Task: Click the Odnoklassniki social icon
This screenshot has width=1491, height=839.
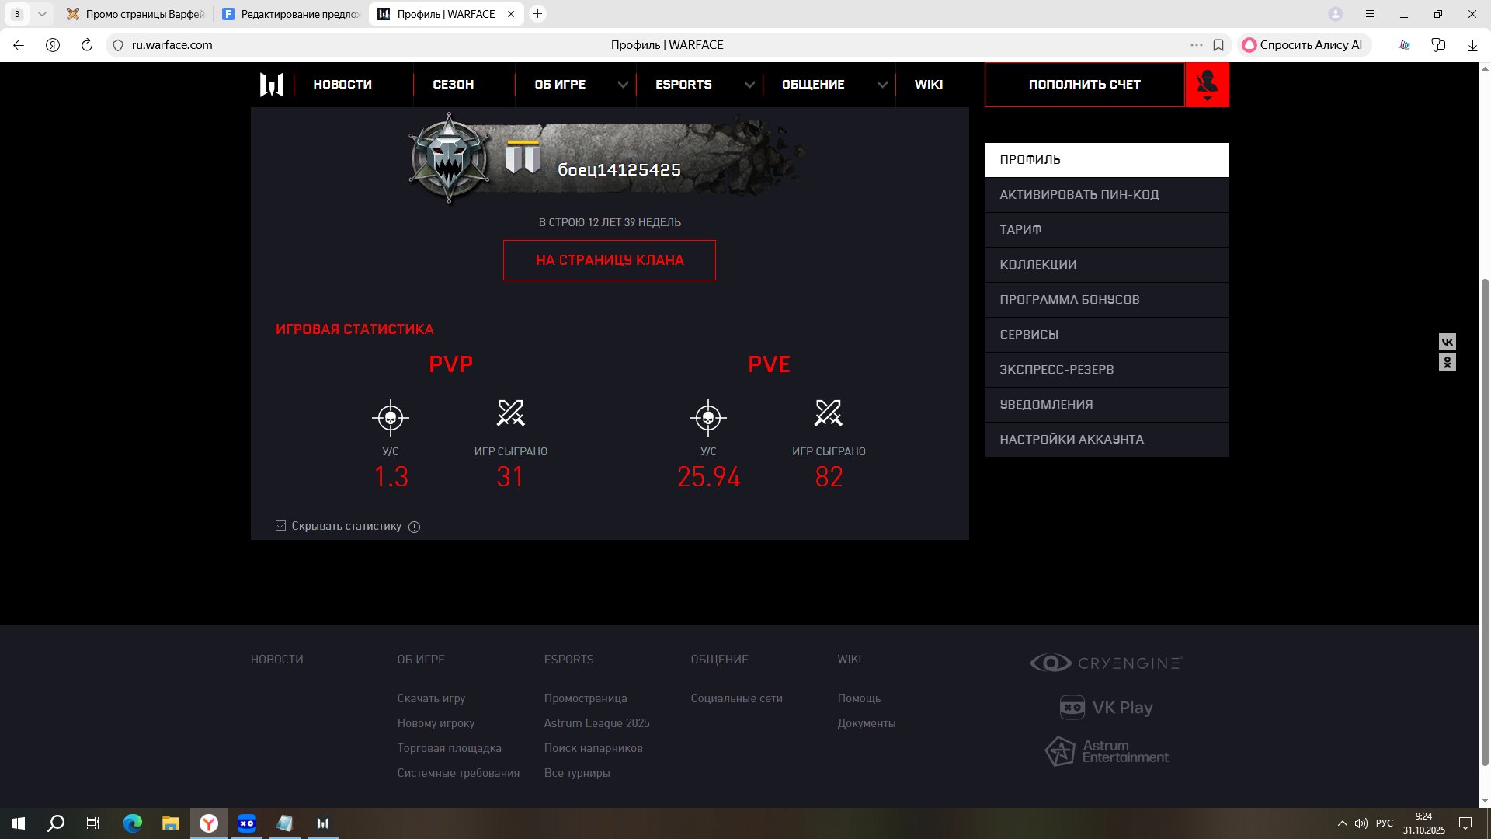Action: [1447, 363]
